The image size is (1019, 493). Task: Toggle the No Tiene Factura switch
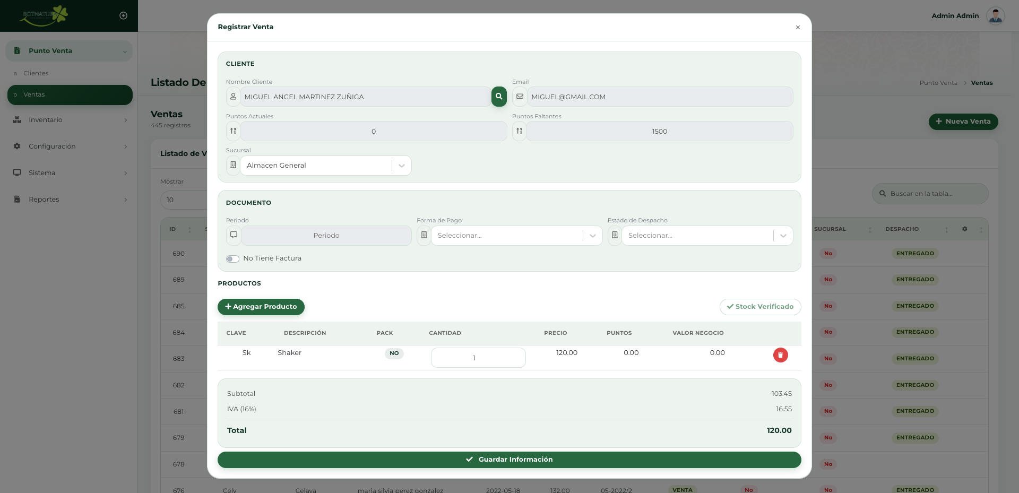232,259
